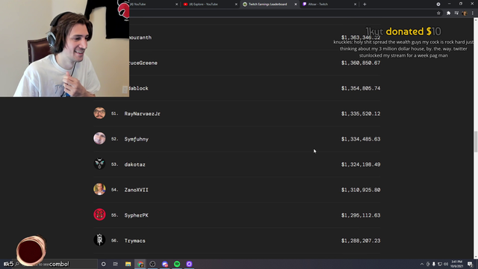Select the $1,310,925.80 earnings value
Viewport: 478px width, 269px height.
click(361, 190)
